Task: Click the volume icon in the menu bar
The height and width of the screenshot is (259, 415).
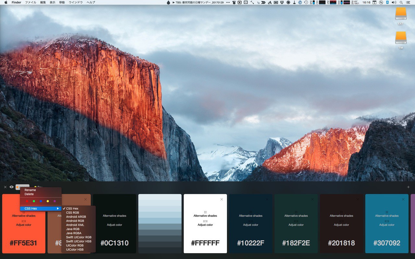Action: [x=394, y=2]
